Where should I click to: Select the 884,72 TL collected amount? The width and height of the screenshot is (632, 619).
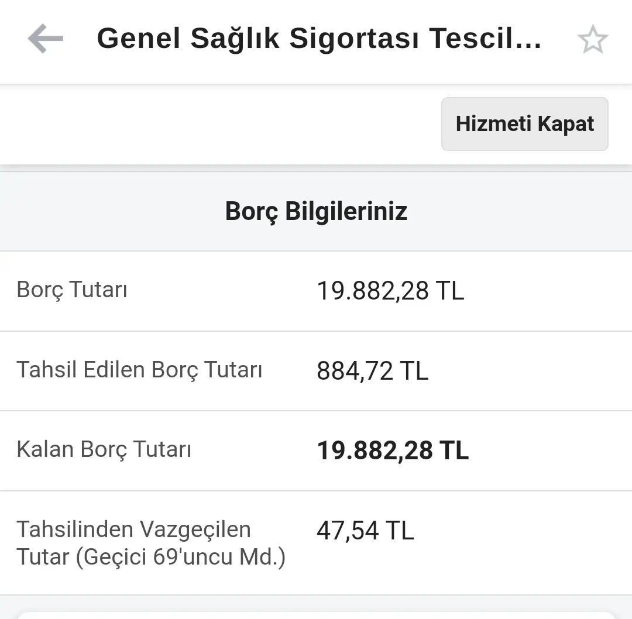[x=372, y=371]
